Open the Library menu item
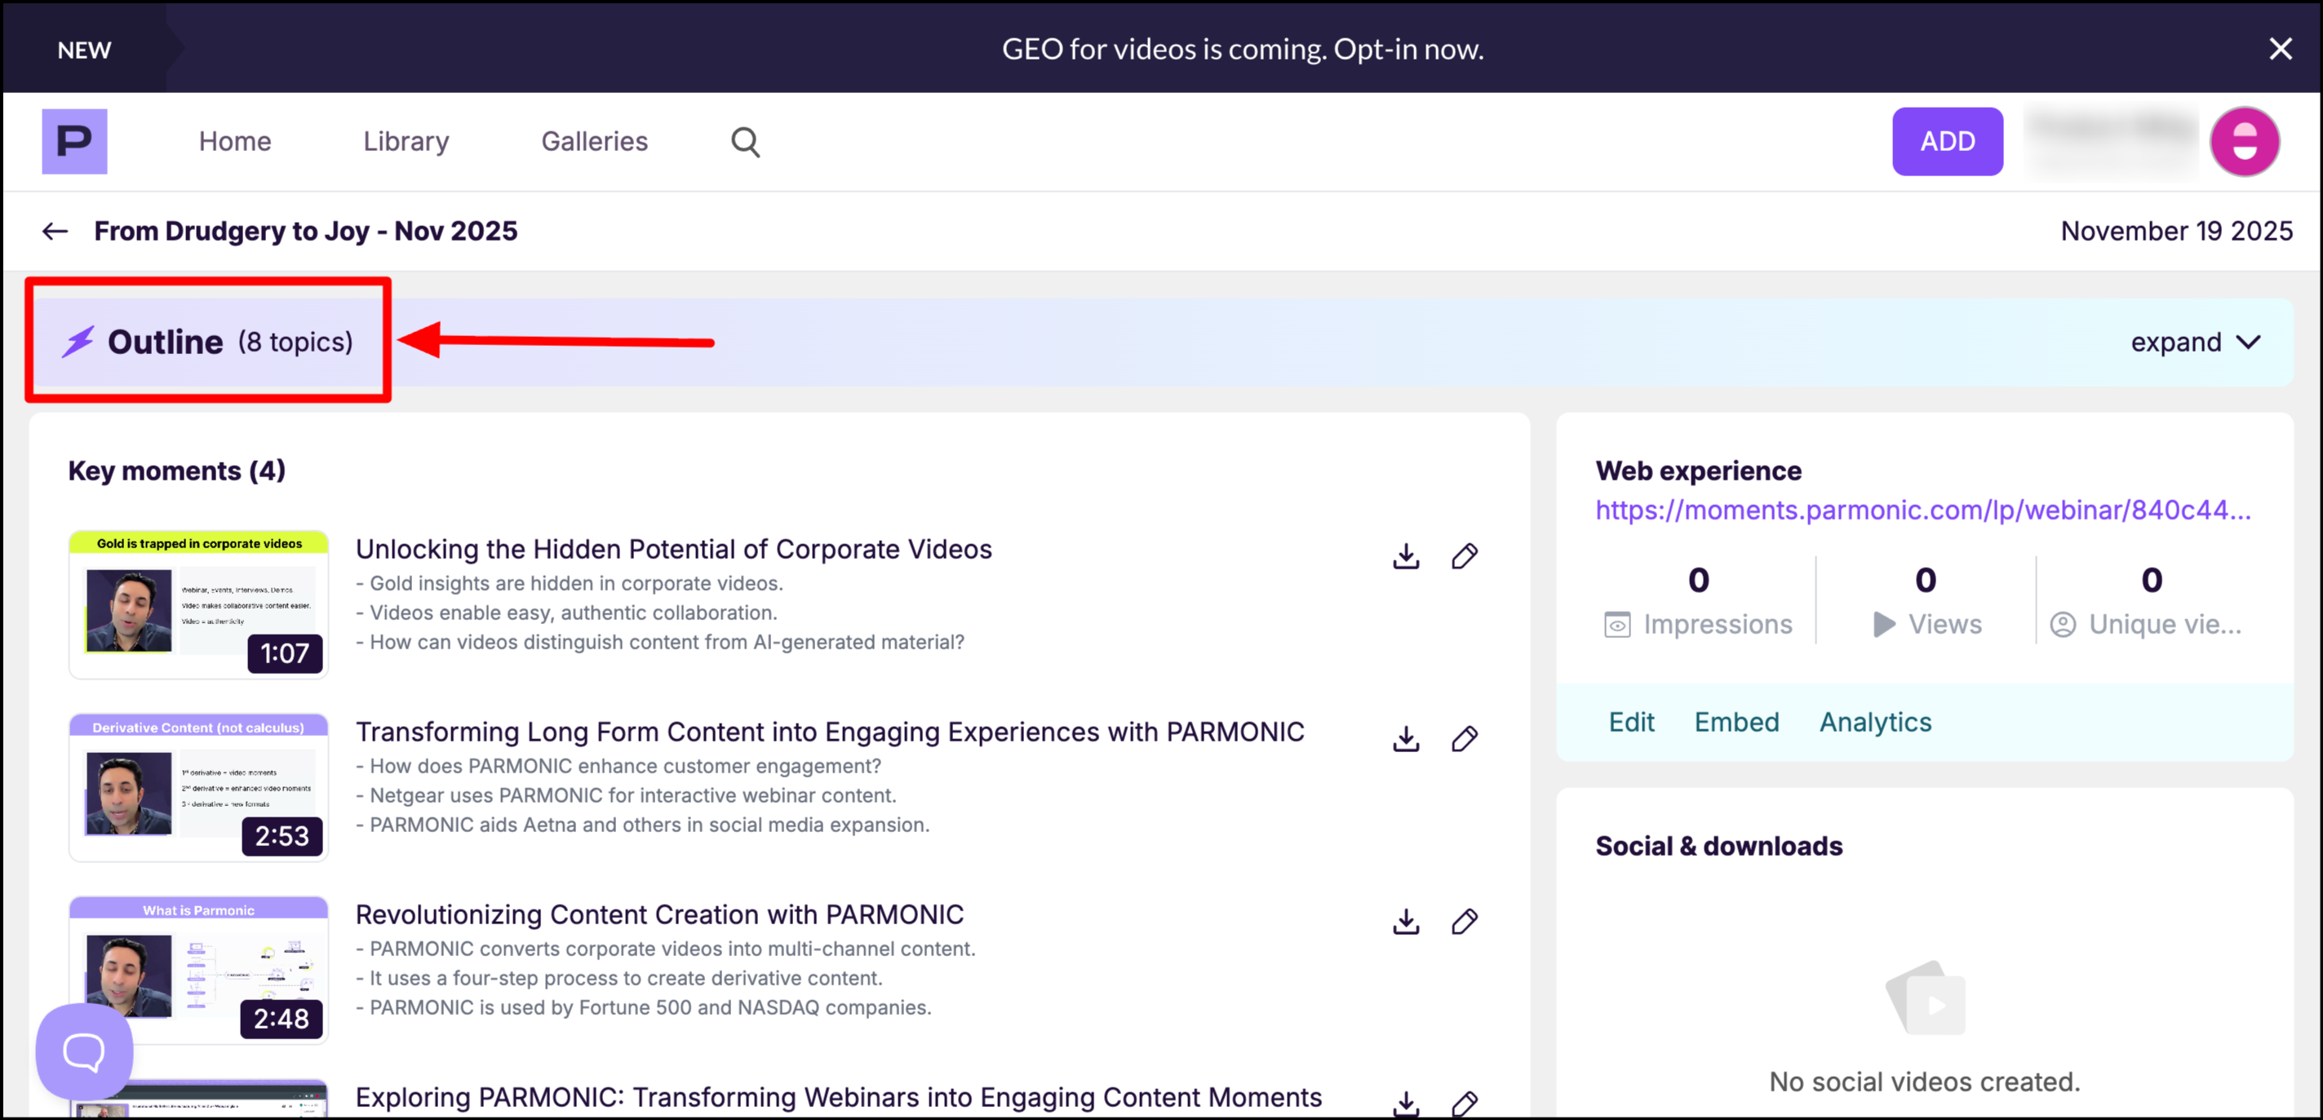Image resolution: width=2323 pixels, height=1120 pixels. coord(406,142)
